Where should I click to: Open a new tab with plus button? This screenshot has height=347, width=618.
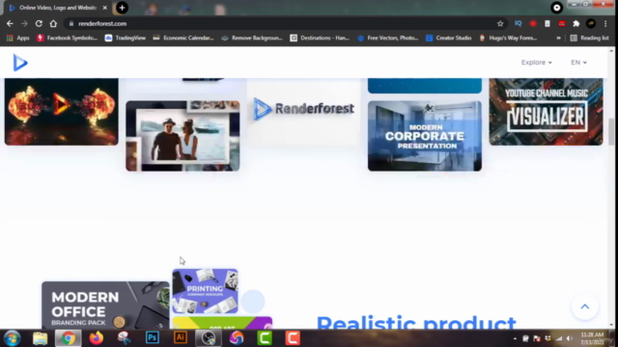pyautogui.click(x=122, y=8)
